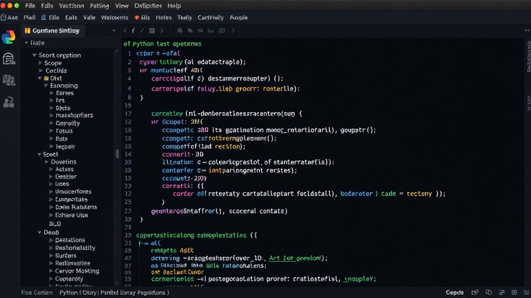
Task: Click the first icon after the editor toolbar divider
Action: 180,31
